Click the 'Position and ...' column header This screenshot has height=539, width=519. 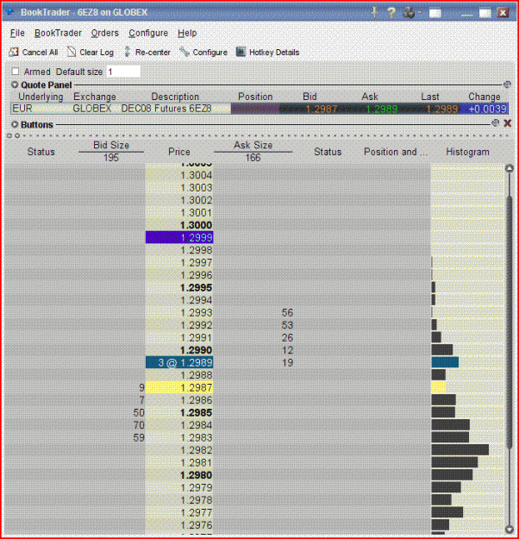tap(396, 152)
